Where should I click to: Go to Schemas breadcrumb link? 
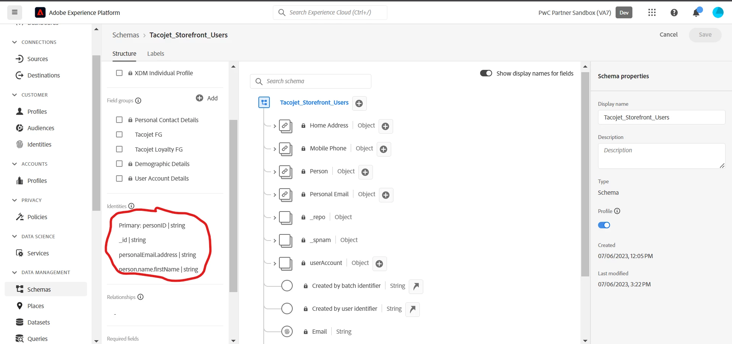(126, 35)
